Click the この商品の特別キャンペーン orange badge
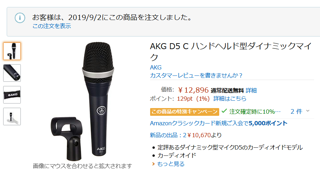Viewport: 320px width, 173px height. 184,112
